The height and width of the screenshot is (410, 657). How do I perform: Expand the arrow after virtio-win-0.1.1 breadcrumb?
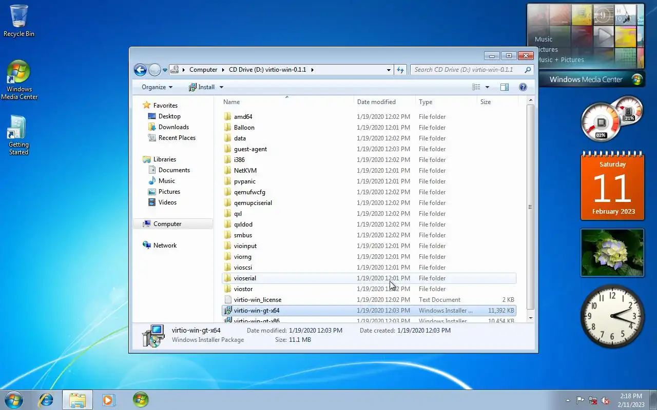tap(312, 70)
